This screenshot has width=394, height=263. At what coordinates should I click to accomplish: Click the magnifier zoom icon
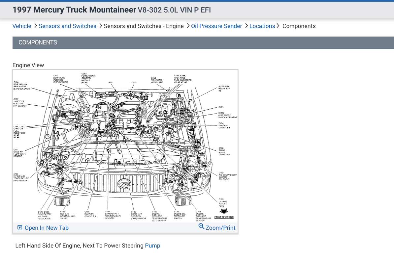click(x=201, y=226)
